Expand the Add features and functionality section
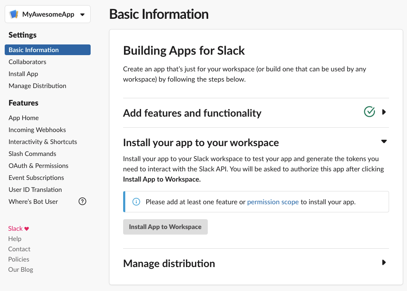407x291 pixels. (384, 112)
